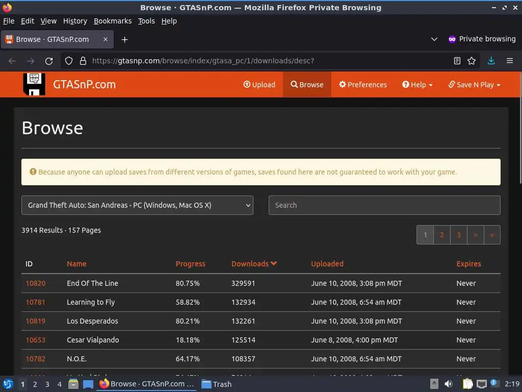Image resolution: width=522 pixels, height=392 pixels.
Task: Expand the Help dropdown menu
Action: point(417,85)
